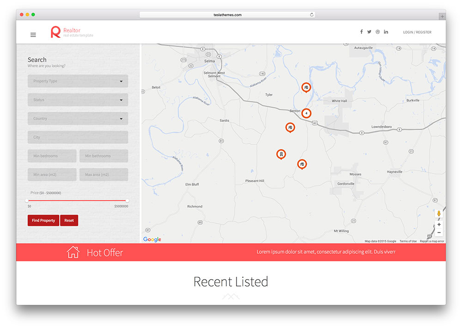
Task: Click the LOGIN / REGISTER menu item
Action: tap(416, 32)
